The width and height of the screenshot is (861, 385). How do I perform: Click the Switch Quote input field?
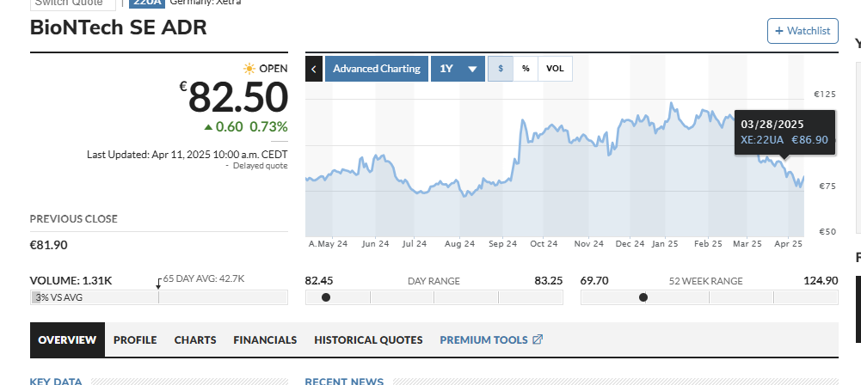point(73,3)
